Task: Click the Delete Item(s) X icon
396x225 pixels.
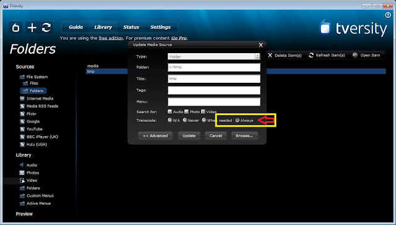Action: (x=270, y=55)
